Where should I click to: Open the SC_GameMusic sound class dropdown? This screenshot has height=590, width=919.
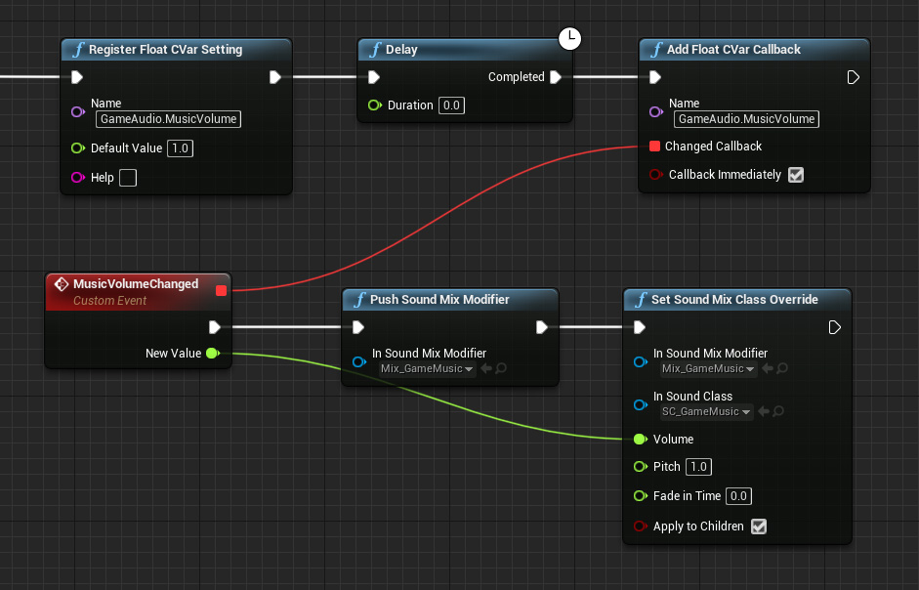tap(706, 411)
